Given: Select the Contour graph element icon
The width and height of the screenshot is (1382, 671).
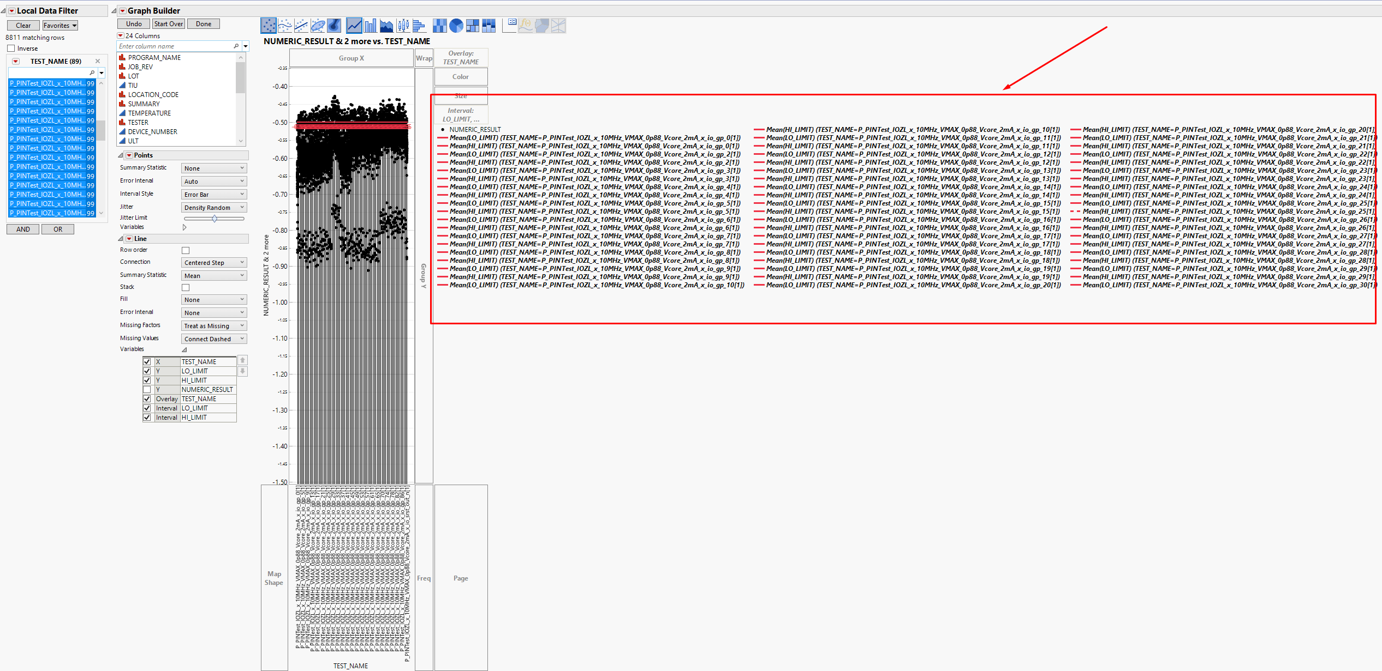Looking at the screenshot, I should coord(334,25).
